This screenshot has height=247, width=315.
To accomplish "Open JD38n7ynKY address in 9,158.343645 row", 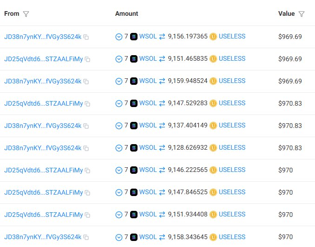I will tap(43, 237).
